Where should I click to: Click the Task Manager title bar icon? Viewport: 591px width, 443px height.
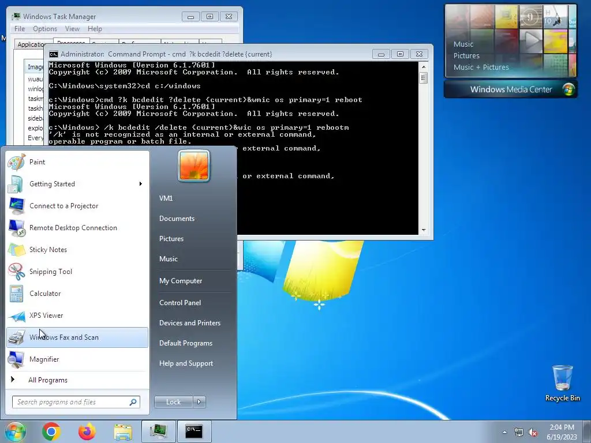16,17
